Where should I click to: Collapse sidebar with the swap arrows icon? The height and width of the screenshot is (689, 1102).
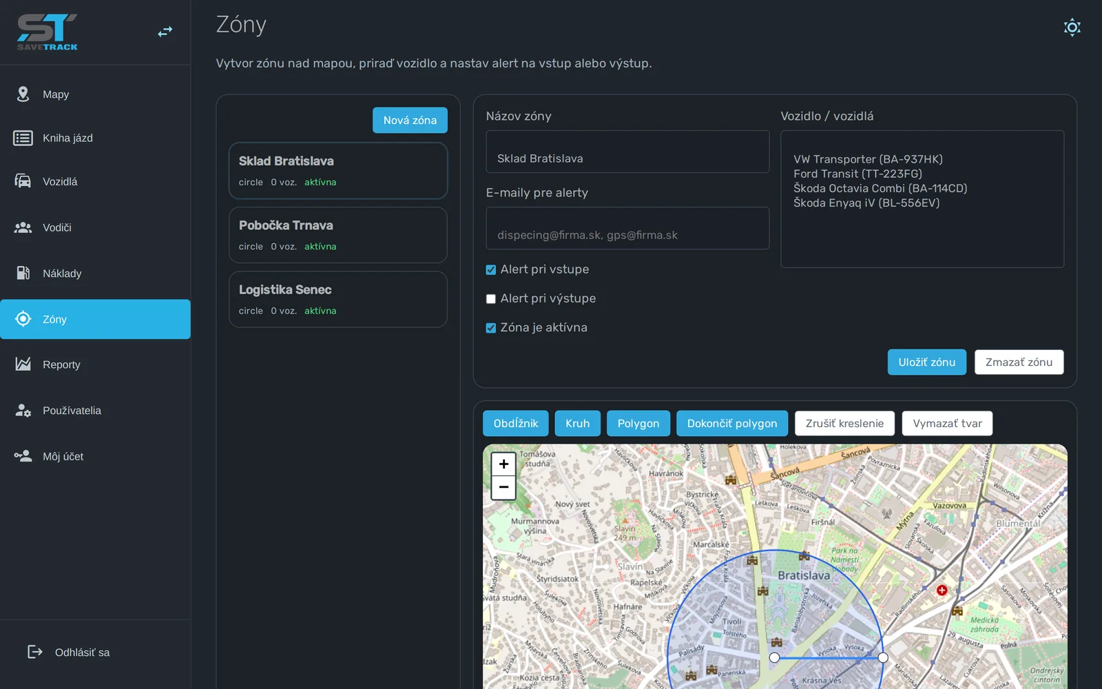[165, 32]
